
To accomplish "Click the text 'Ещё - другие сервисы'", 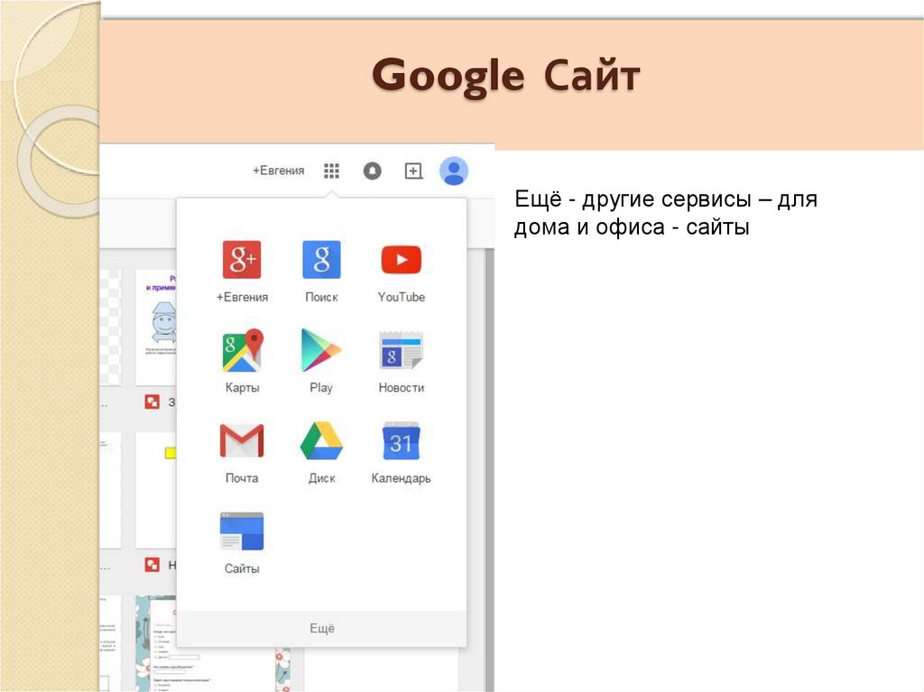I will click(633, 199).
